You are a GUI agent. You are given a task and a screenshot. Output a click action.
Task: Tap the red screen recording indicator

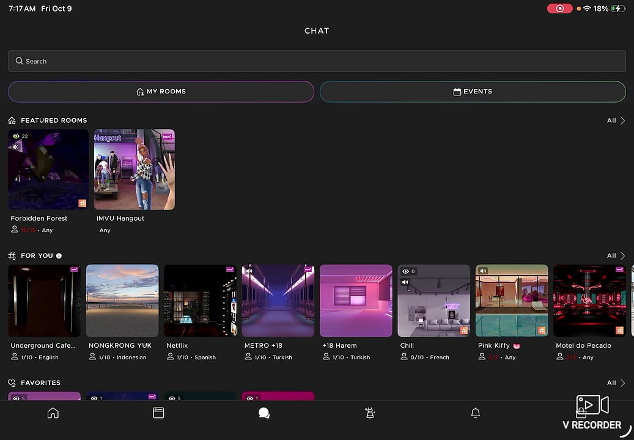pos(559,9)
